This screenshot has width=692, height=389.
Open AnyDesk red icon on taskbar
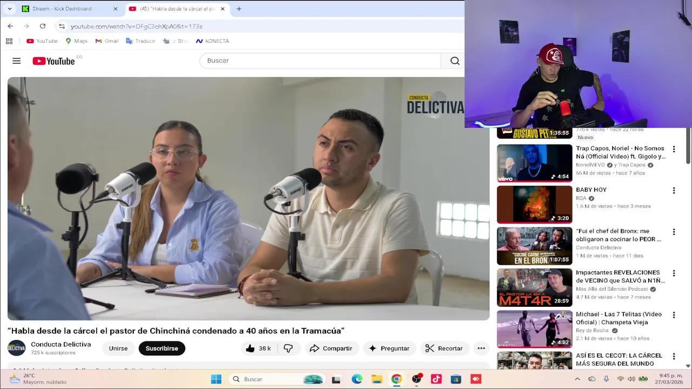[x=476, y=379]
